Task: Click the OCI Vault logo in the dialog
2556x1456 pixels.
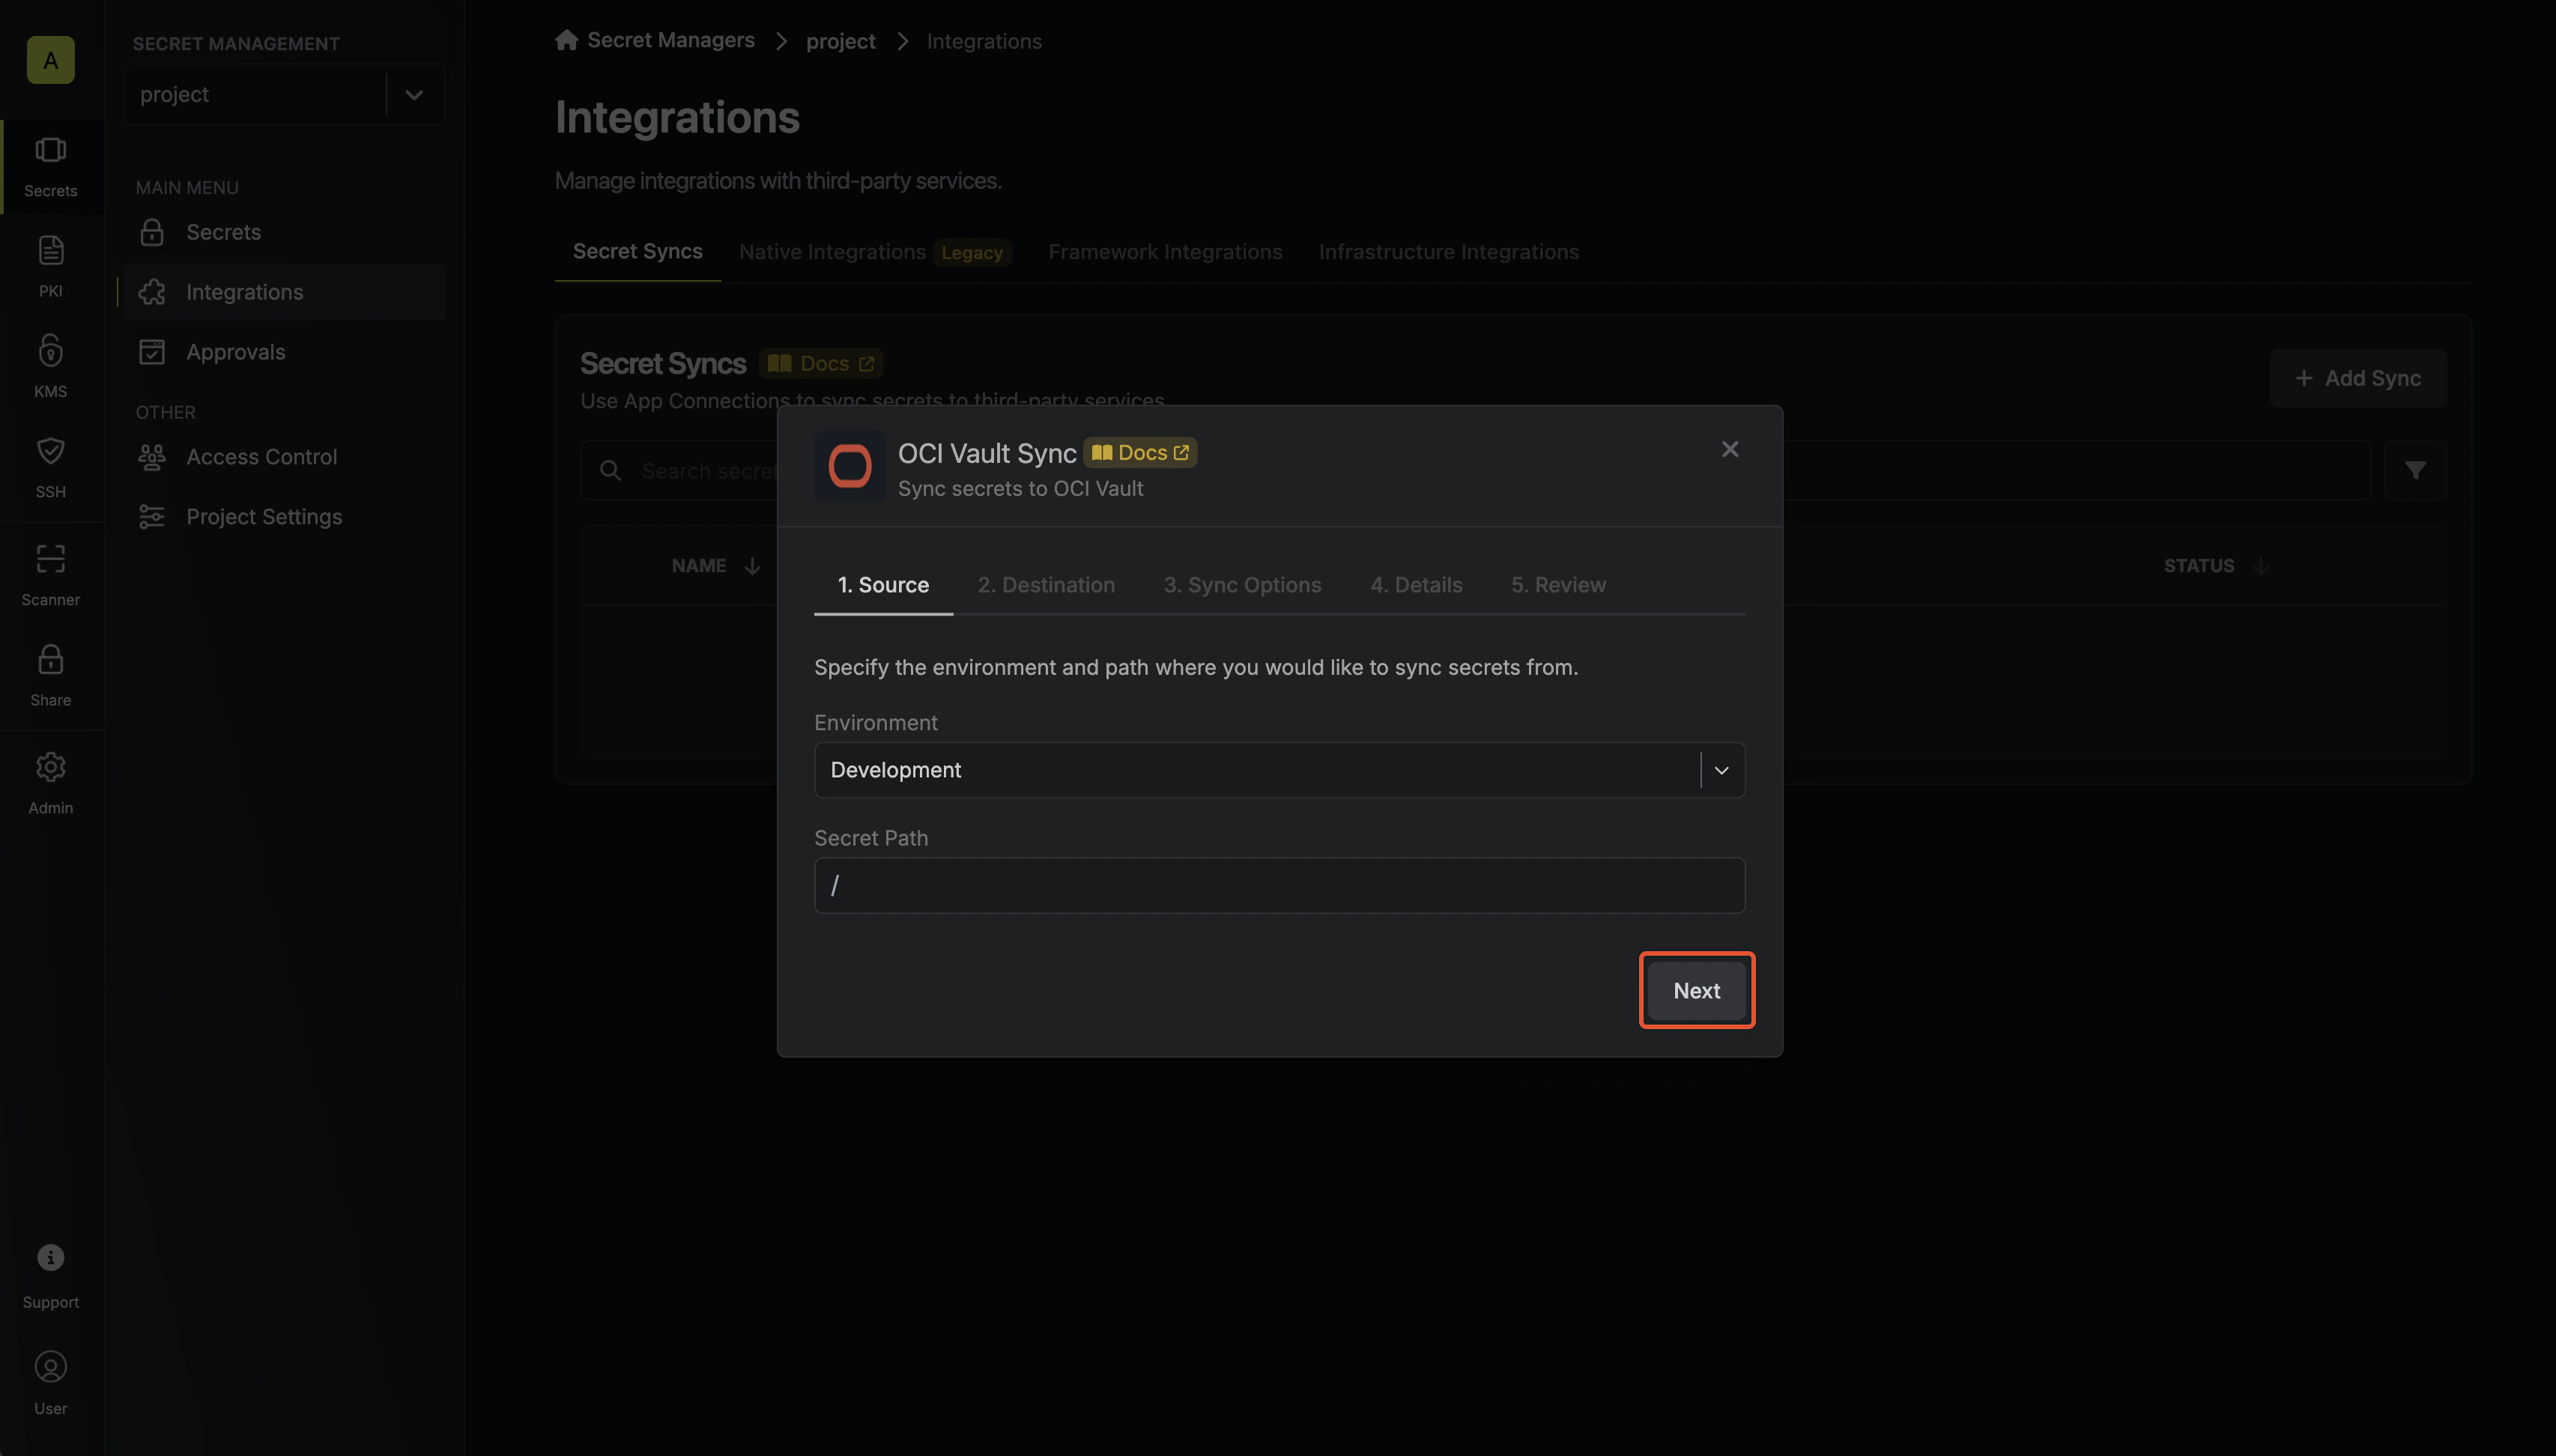Action: [x=850, y=466]
